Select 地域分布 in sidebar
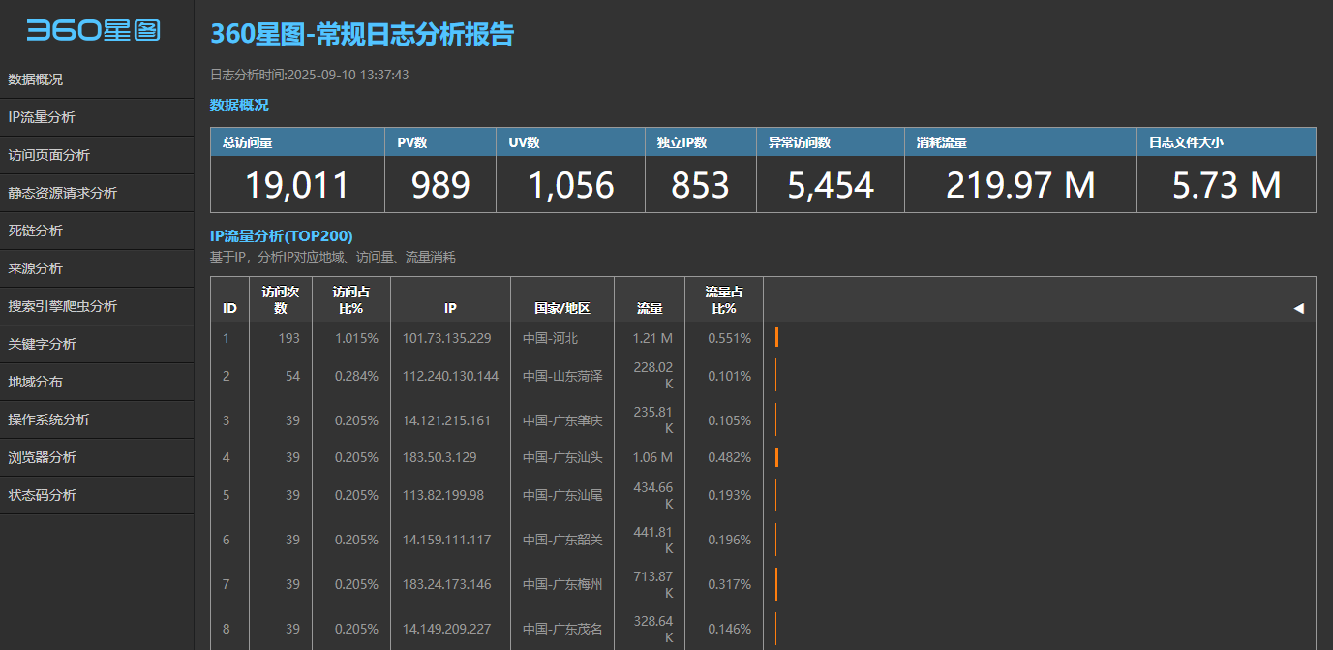 click(97, 382)
